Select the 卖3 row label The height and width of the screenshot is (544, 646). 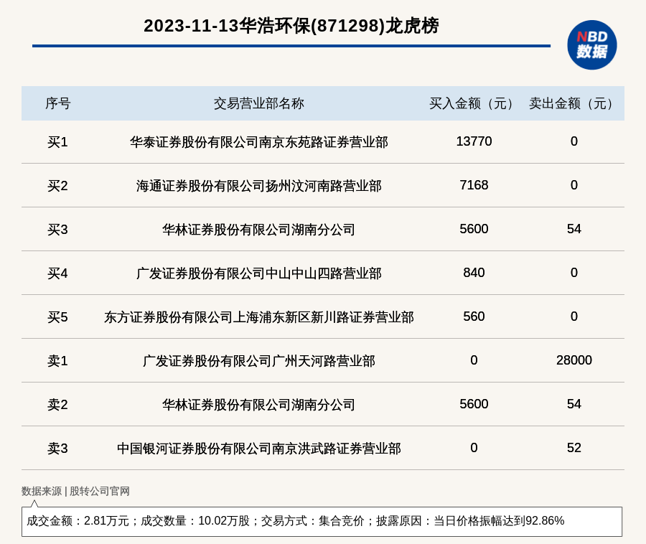(x=57, y=448)
